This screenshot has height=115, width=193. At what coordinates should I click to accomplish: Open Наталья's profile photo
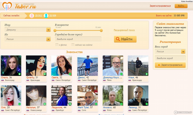pos(36,95)
